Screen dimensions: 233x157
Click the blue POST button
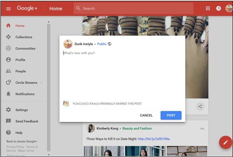(171, 115)
